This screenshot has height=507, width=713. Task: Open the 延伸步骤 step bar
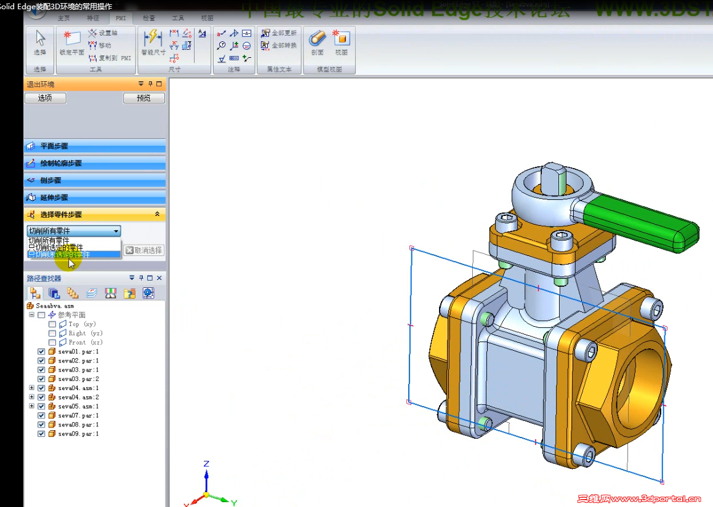coord(95,197)
